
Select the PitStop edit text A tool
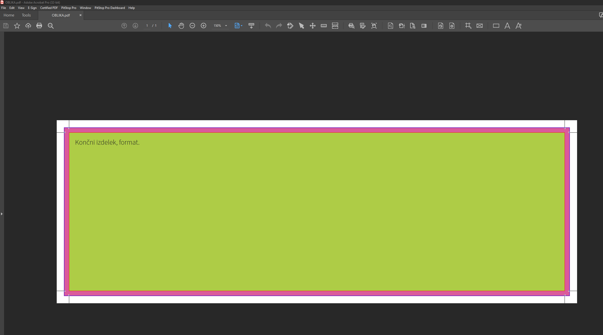click(x=507, y=26)
